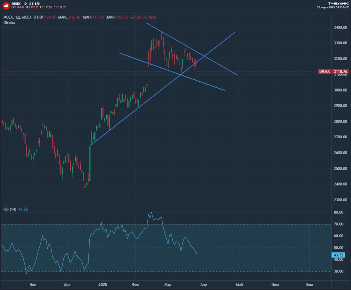The height and width of the screenshot is (290, 351).
Task: Click the 3000.00 price axis label
Action: 340,90
